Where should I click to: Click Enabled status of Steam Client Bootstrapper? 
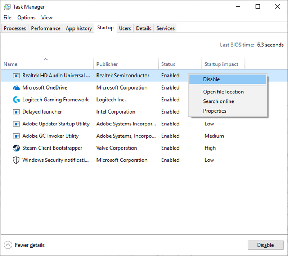(x=170, y=148)
